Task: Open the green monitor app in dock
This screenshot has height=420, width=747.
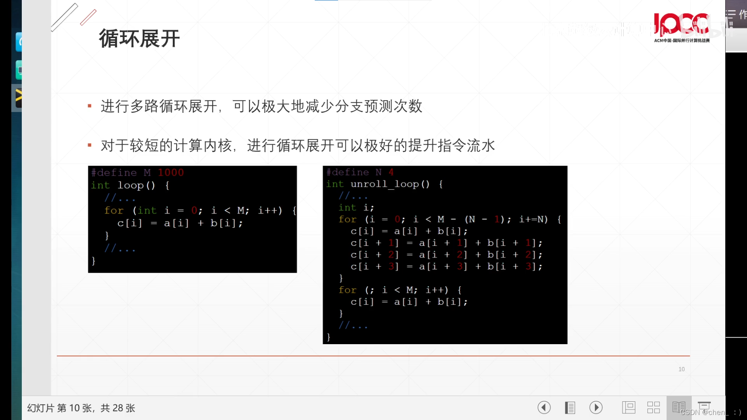Action: point(19,70)
